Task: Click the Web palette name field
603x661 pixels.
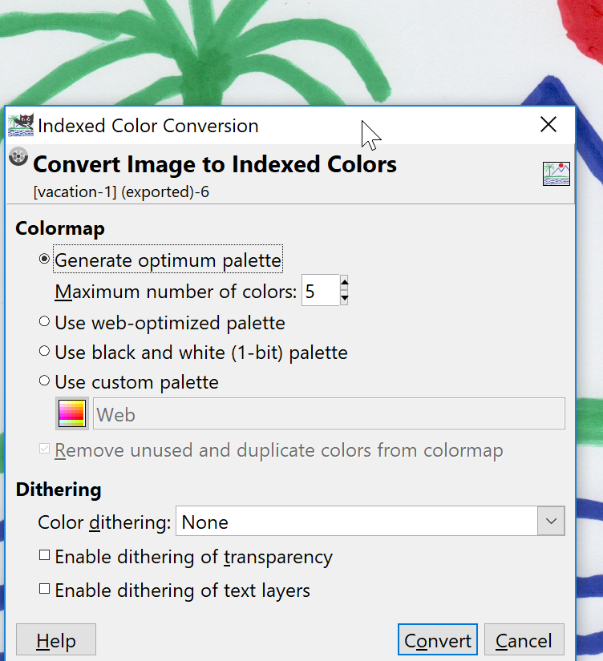Action: pyautogui.click(x=329, y=414)
